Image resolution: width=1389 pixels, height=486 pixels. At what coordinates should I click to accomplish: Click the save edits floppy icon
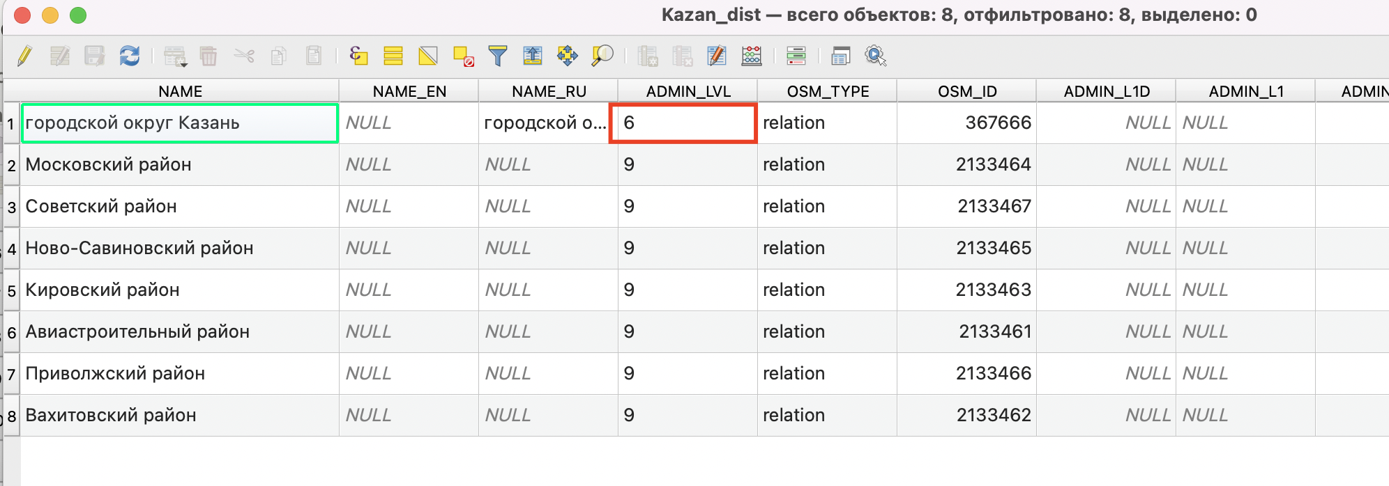click(94, 56)
